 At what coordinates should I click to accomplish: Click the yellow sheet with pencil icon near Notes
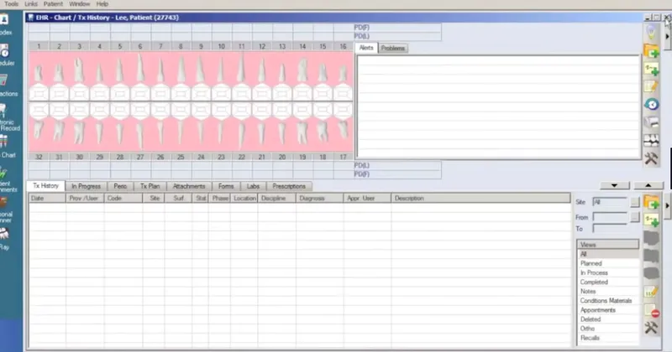coord(651,292)
